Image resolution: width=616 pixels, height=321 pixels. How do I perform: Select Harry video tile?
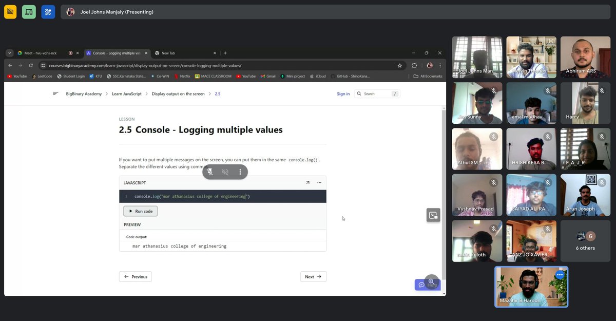tap(585, 103)
